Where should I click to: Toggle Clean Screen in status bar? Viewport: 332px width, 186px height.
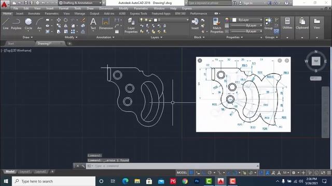tap(323, 173)
